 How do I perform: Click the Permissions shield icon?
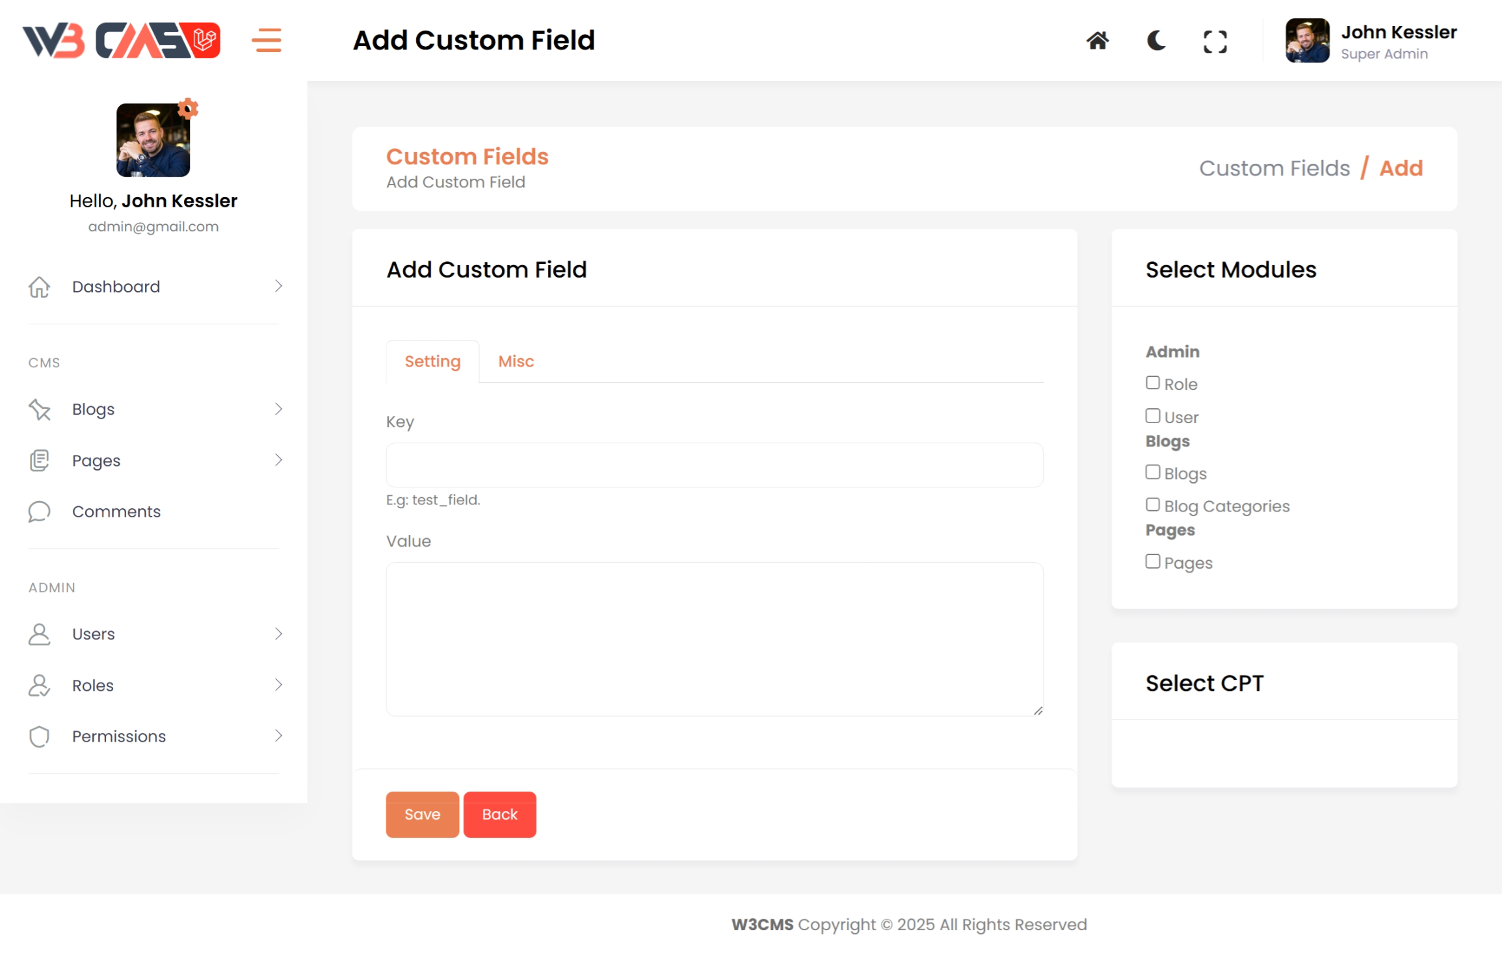(39, 736)
